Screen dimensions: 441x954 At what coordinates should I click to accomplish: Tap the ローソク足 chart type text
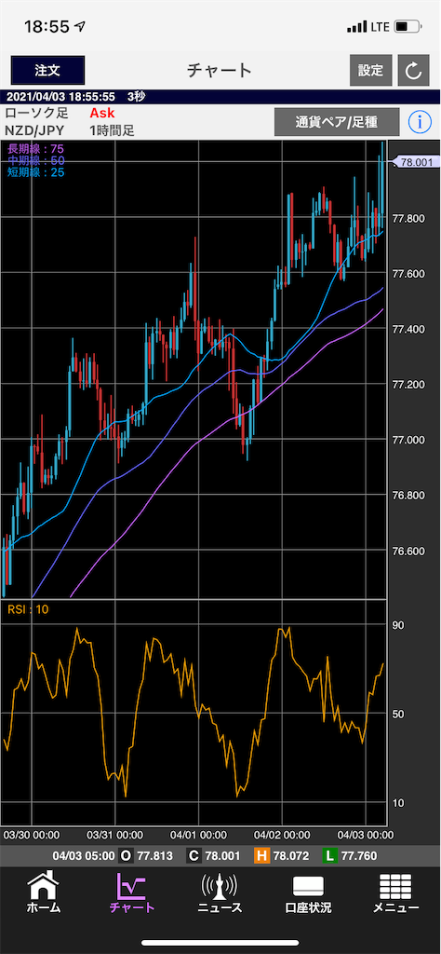click(36, 113)
